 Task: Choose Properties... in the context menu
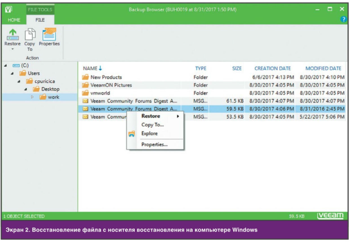(155, 145)
